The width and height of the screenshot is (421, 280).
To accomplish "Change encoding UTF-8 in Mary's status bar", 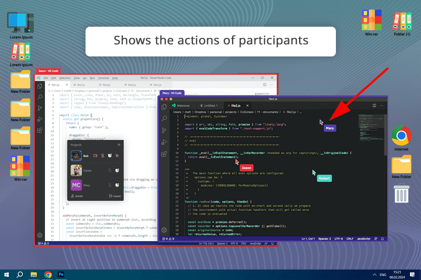I will pos(339,239).
